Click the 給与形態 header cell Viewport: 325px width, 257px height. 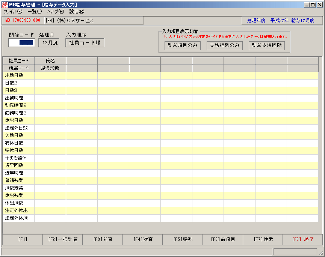pyautogui.click(x=50, y=68)
